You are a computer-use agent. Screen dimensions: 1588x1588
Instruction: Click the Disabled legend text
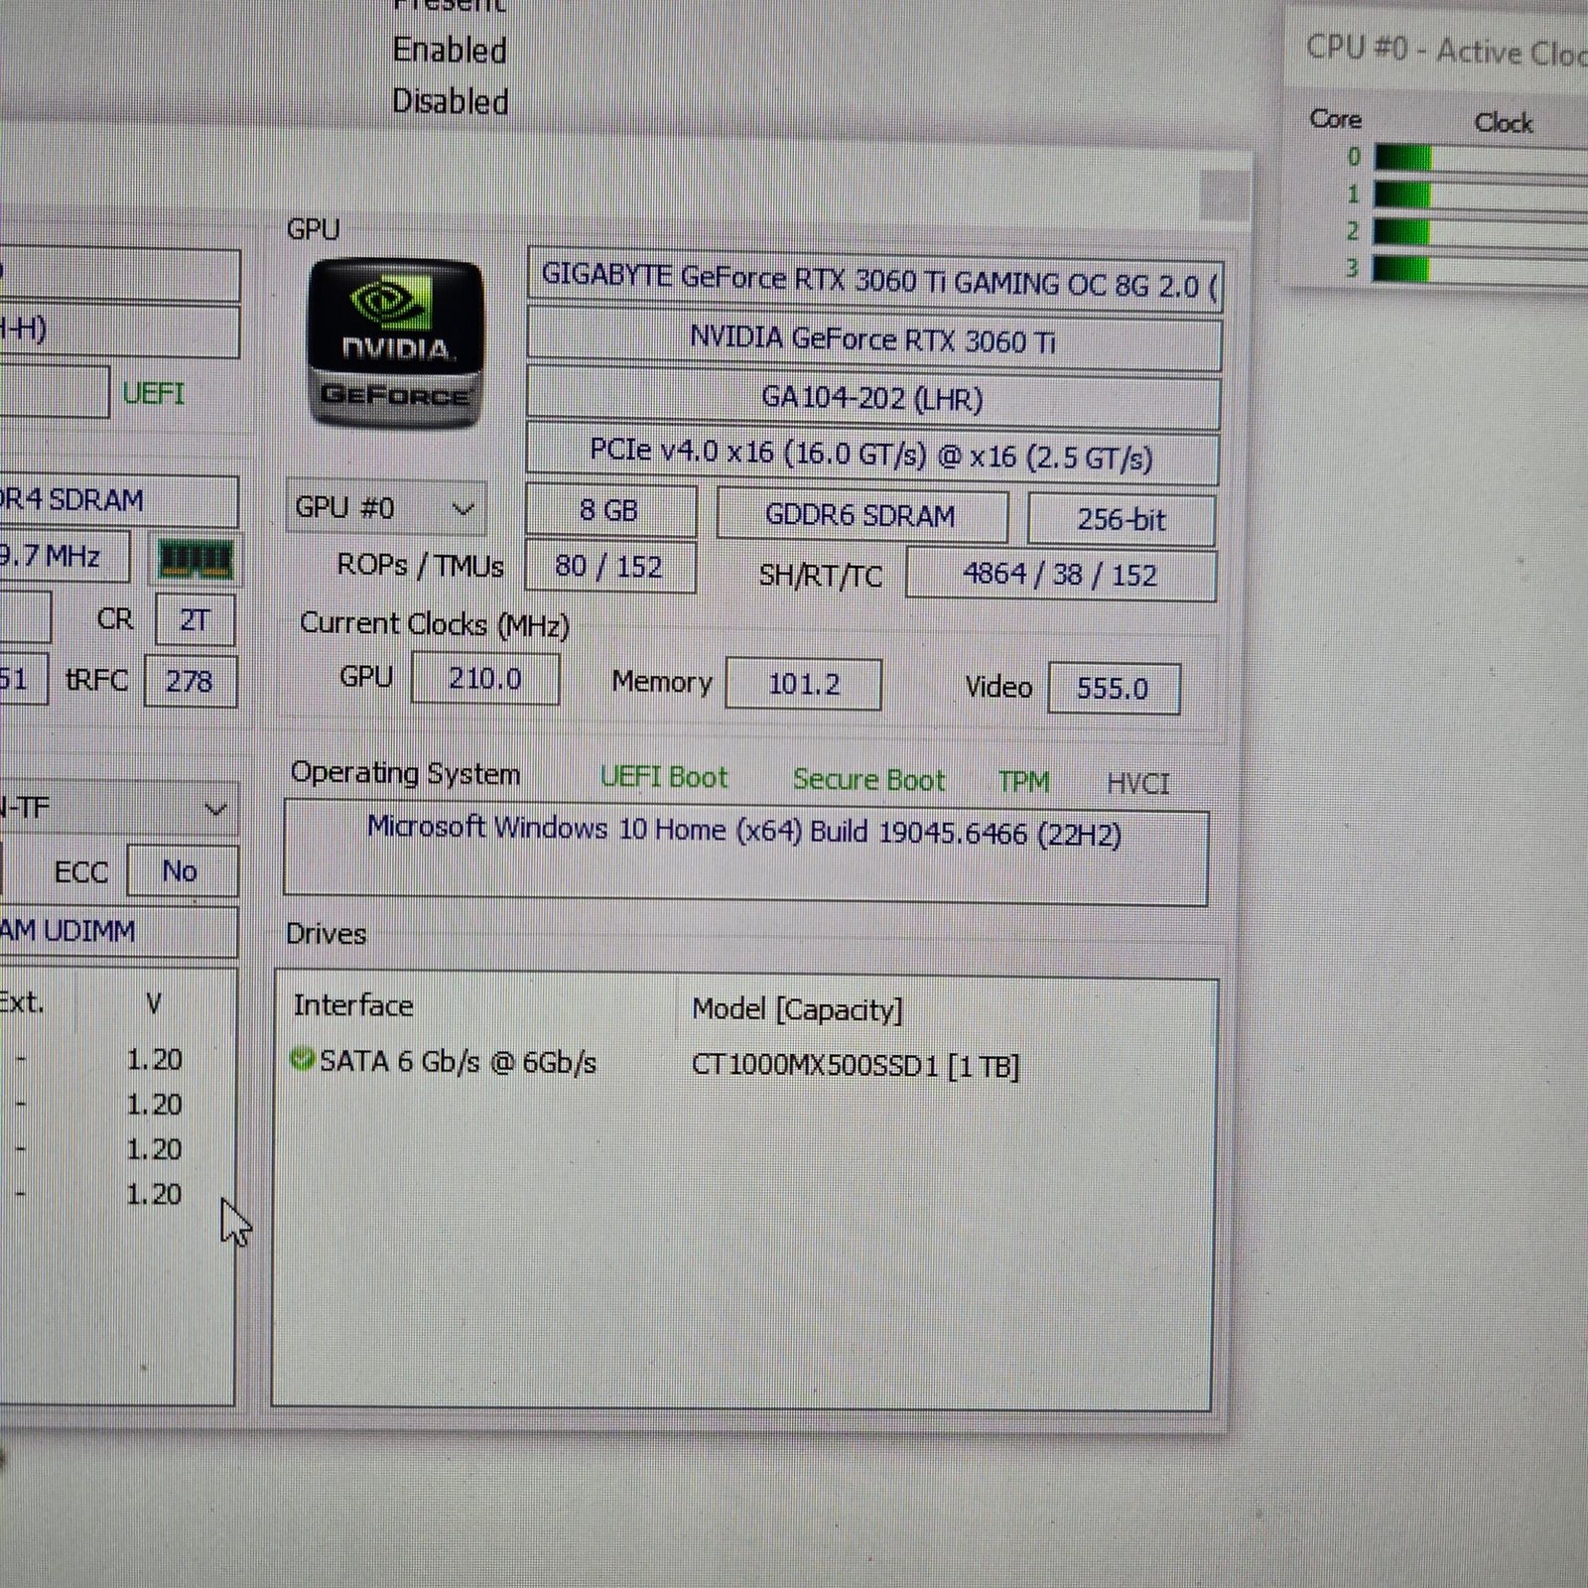pyautogui.click(x=451, y=101)
